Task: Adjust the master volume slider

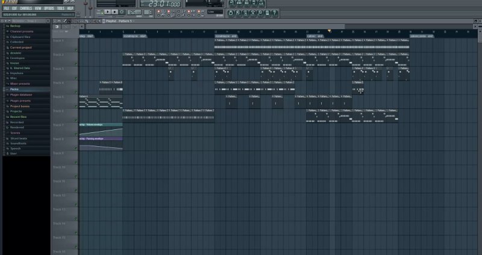Action: click(86, 6)
